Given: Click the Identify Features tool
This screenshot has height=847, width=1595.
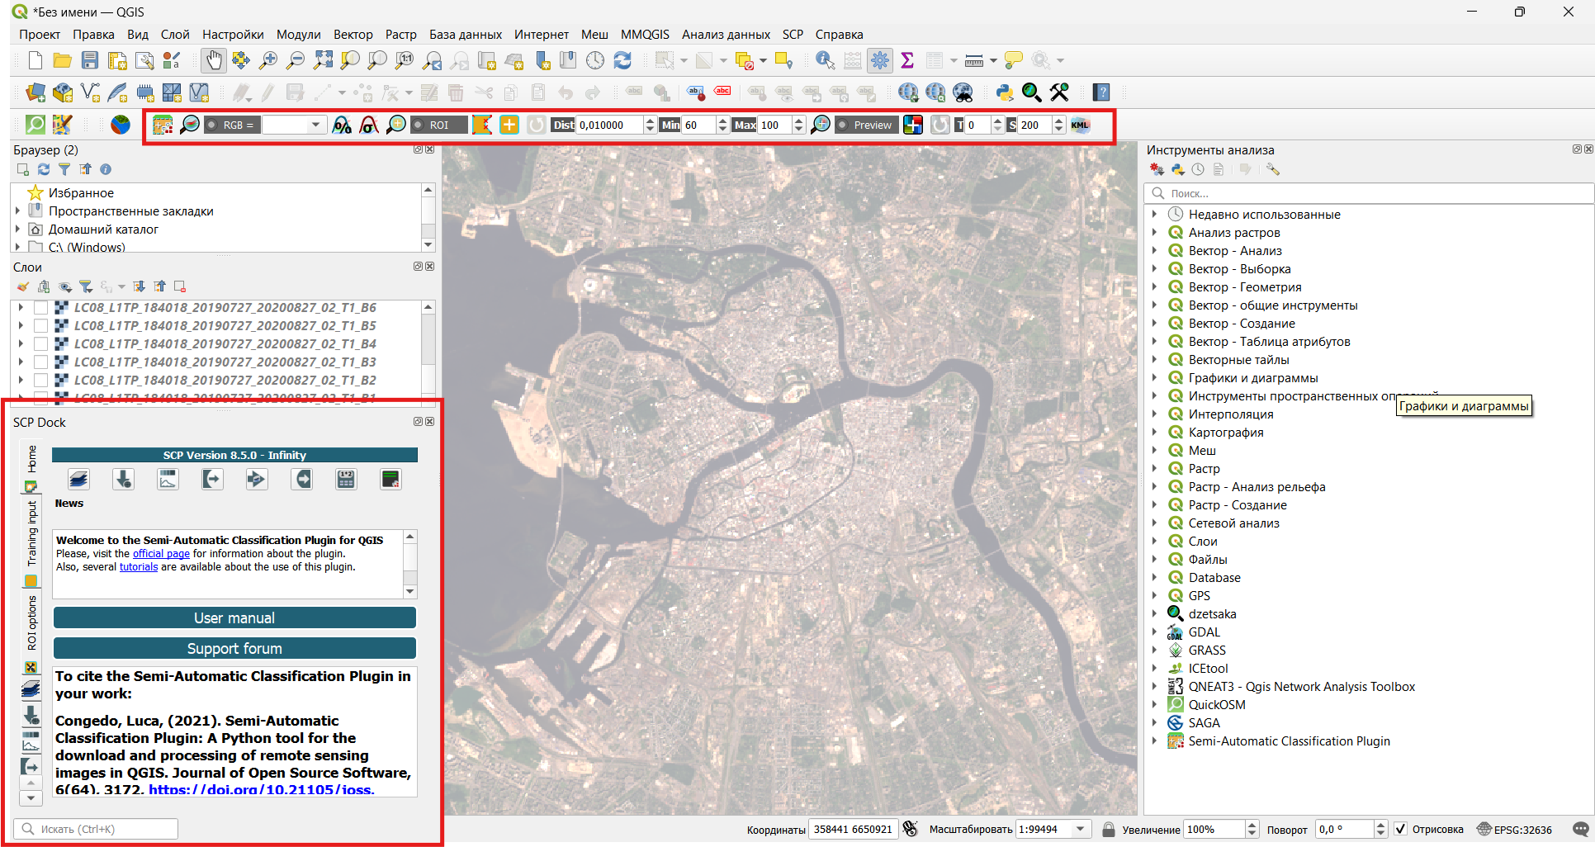Looking at the screenshot, I should coord(824,60).
